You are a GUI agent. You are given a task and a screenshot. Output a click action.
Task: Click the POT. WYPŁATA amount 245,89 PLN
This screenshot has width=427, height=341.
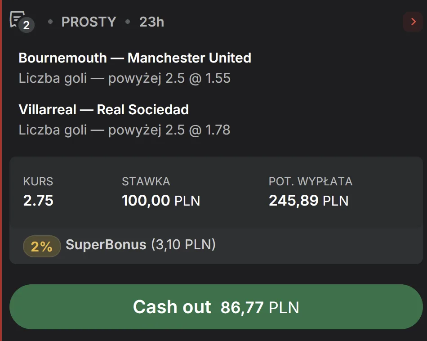pos(308,201)
